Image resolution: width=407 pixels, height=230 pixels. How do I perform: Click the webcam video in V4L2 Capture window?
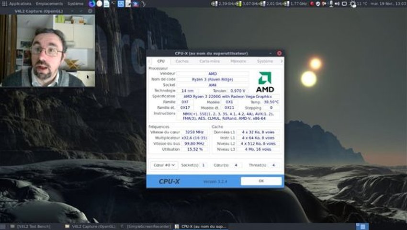coord(47,50)
